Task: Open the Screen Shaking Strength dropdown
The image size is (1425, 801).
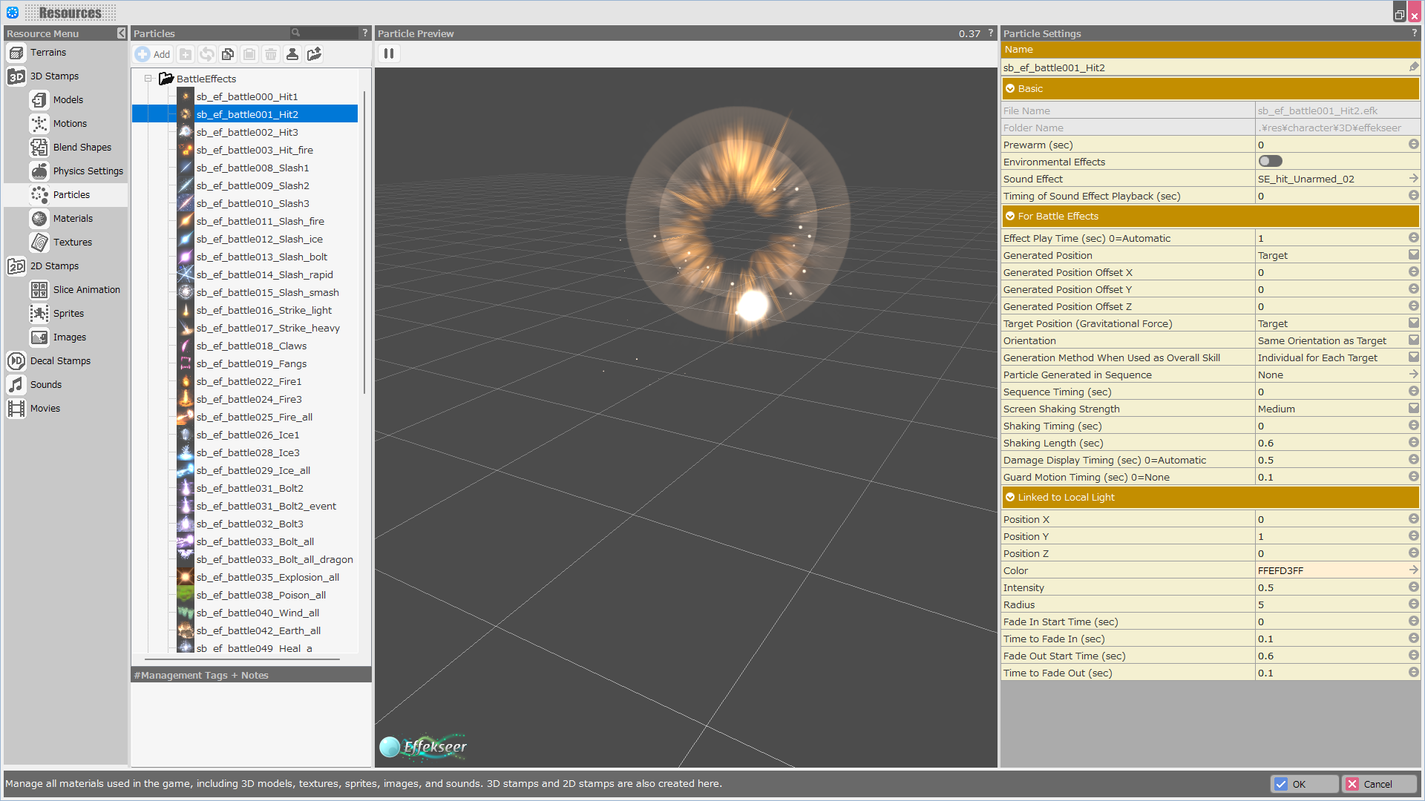Action: click(1413, 409)
